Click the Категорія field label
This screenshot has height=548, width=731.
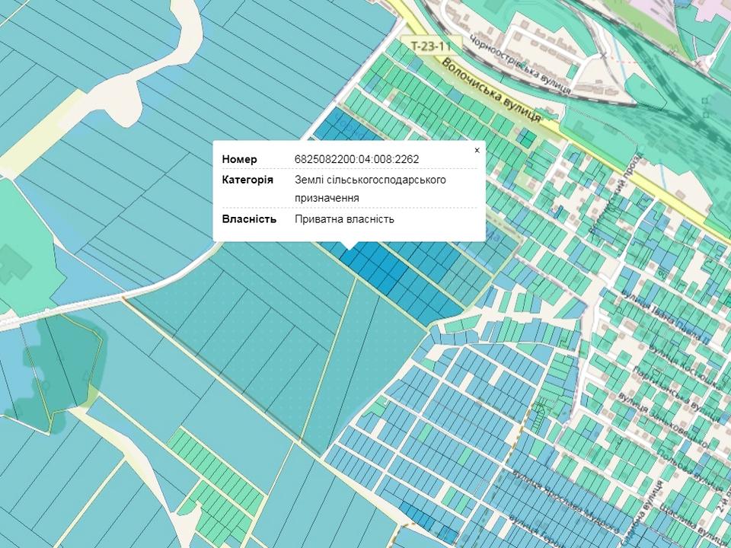247,180
